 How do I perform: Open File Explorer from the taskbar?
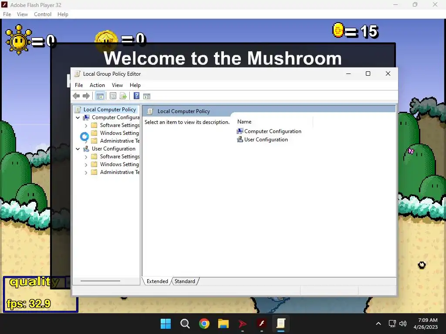point(223,324)
